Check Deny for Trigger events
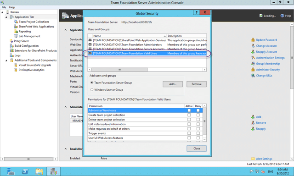This screenshot has width=294, height=176. 198,133
